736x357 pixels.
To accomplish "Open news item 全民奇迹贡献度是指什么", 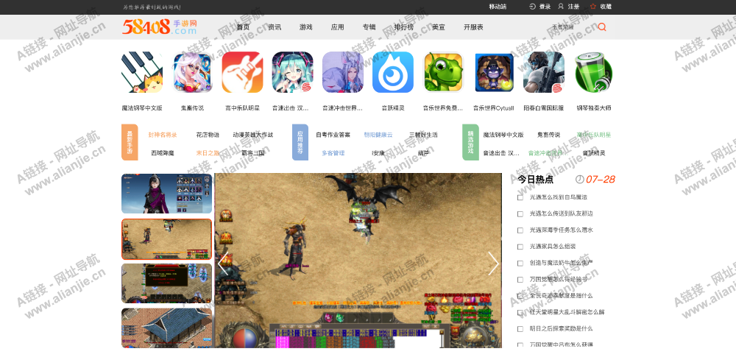I will tap(561, 296).
